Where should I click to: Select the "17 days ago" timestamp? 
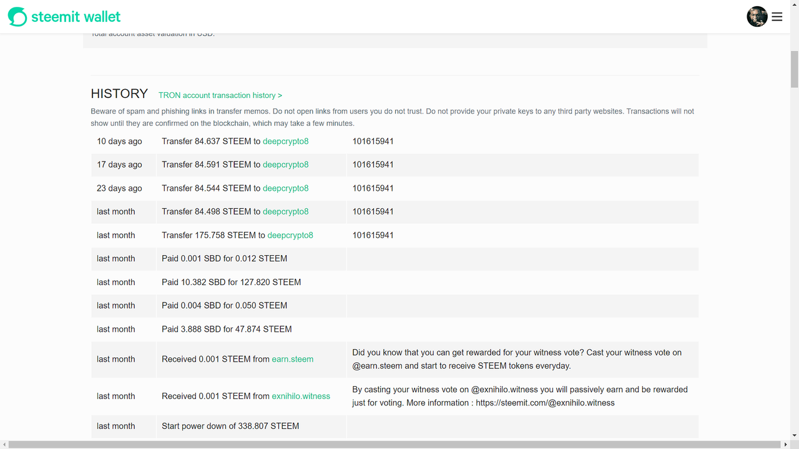tap(119, 165)
